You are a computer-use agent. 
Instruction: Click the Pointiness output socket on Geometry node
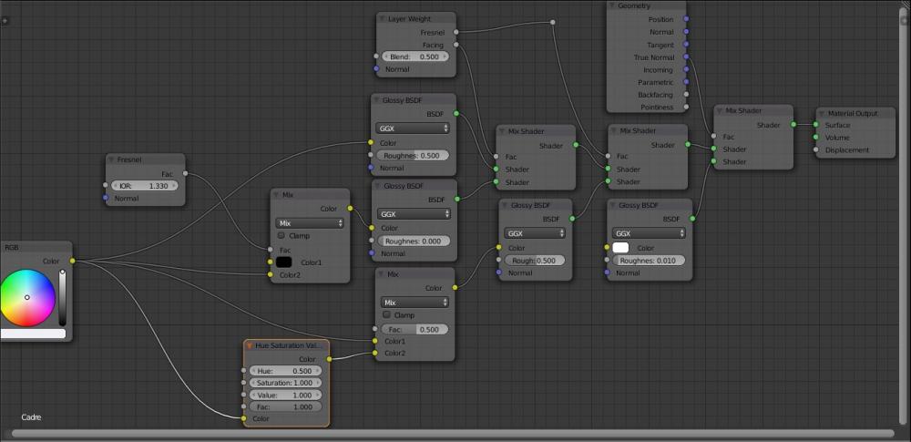[x=686, y=108]
